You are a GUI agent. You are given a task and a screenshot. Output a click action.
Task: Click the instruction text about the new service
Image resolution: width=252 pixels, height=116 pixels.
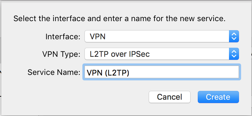pos(119,19)
